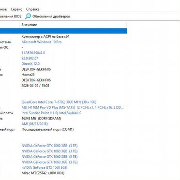Image resolution: width=180 pixels, height=180 pixels.
Task: Click the Обновления BIOS toolbar button
Action: [11, 16]
